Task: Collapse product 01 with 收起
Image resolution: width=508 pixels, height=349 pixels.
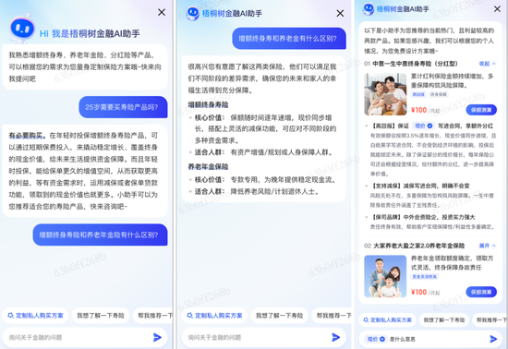Action: [x=488, y=64]
